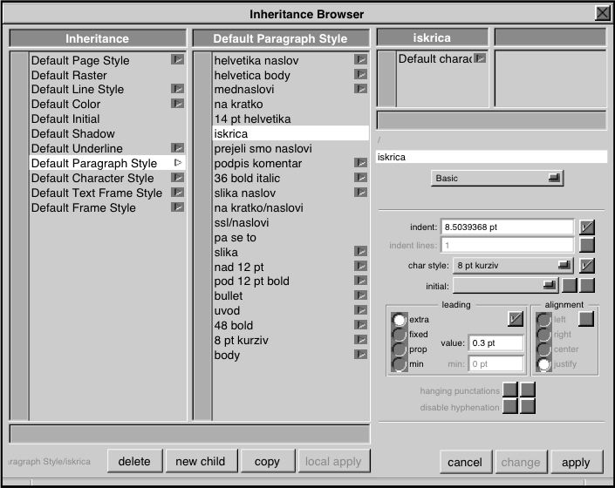Expand the helvetica body arrow icon
This screenshot has width=615, height=488.
[x=360, y=74]
